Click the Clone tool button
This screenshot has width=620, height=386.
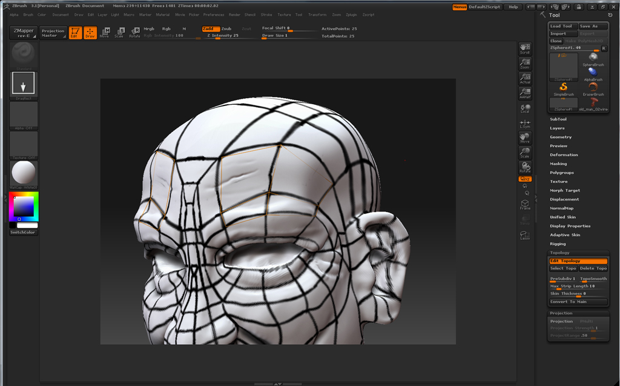[x=556, y=41]
